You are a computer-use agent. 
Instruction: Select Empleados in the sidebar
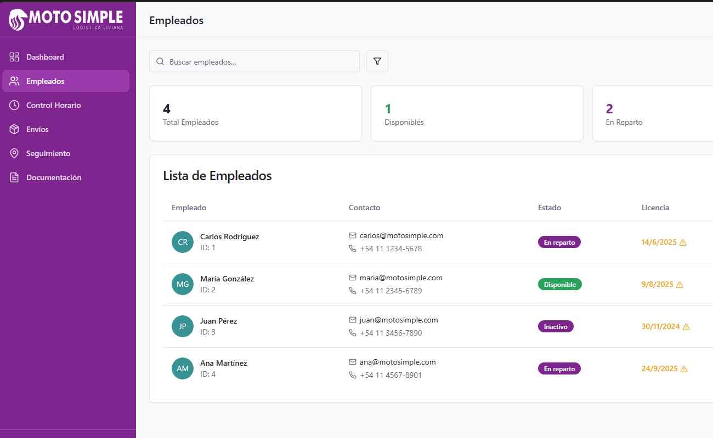point(66,81)
